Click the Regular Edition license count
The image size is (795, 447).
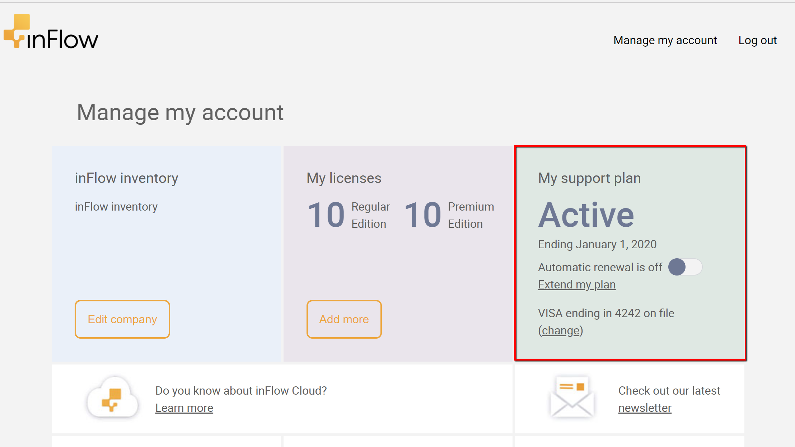326,215
